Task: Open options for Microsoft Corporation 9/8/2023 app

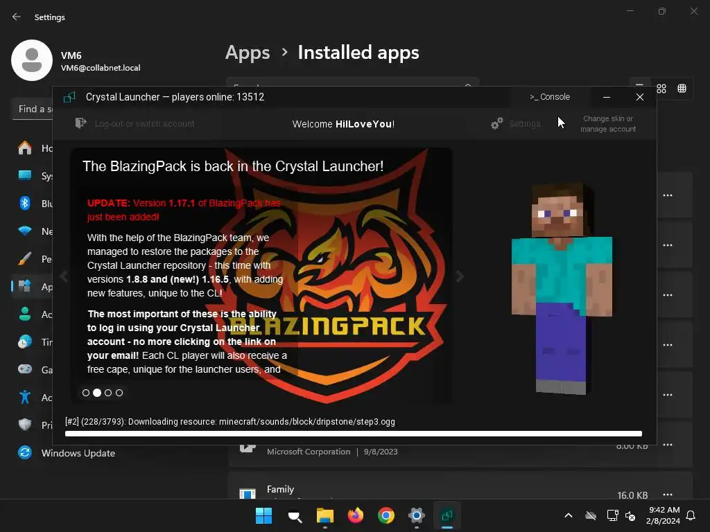Action: pos(668,445)
